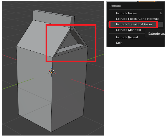The width and height of the screenshot is (166, 138).
Task: Choose Extrude Repeat in the menu
Action: [127, 37]
